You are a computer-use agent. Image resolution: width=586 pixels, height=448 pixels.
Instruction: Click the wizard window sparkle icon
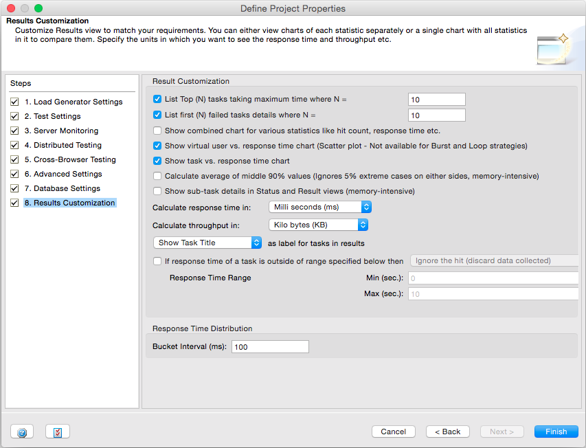[553, 49]
